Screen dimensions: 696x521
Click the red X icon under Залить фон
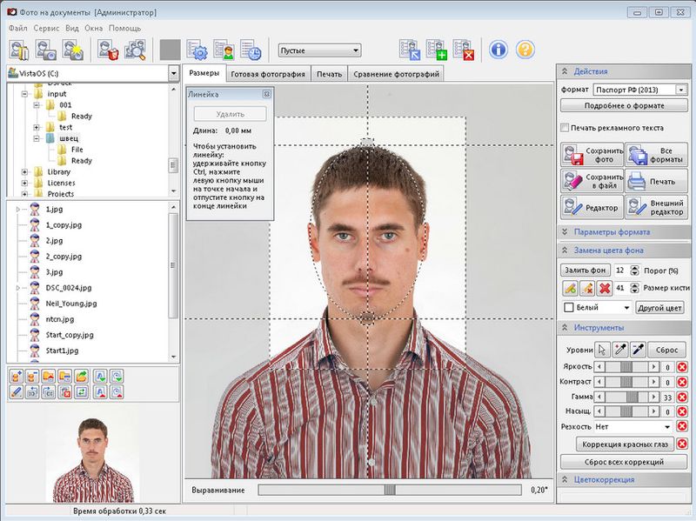[x=604, y=288]
